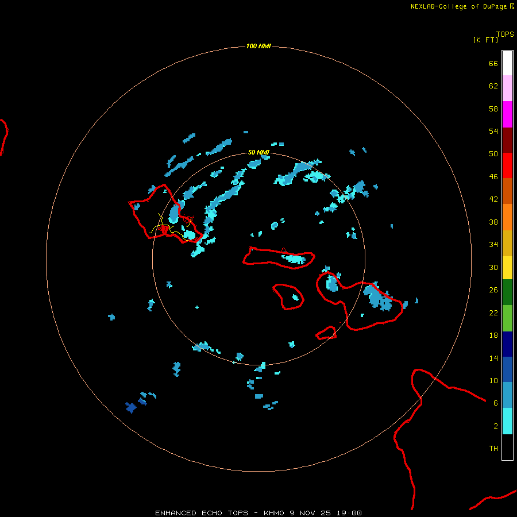Click the legend value 14

(x=493, y=358)
